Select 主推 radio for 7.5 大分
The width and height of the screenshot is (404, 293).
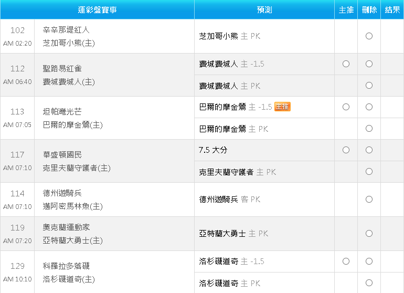(346, 150)
